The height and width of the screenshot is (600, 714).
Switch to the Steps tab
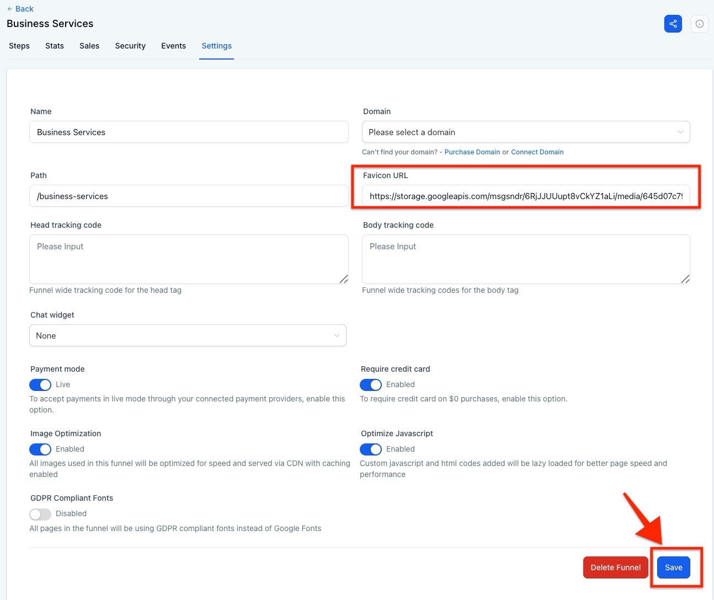coord(19,46)
